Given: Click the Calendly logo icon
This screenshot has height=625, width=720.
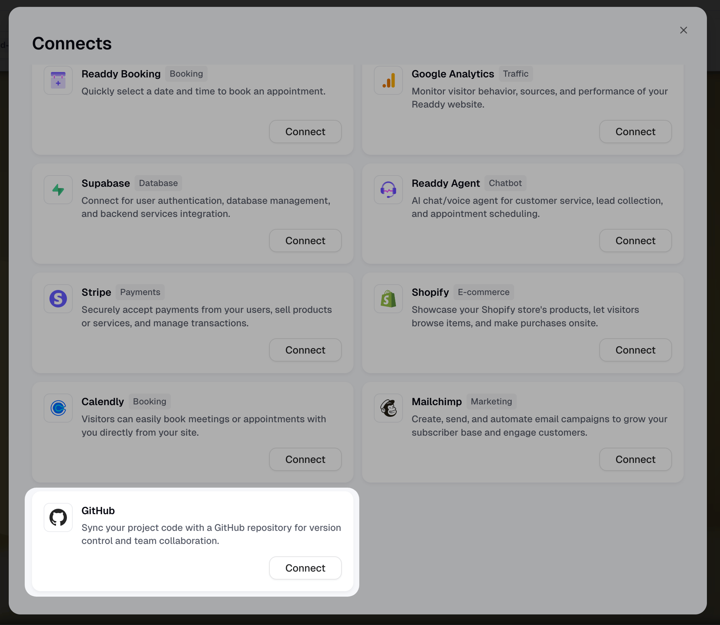Looking at the screenshot, I should tap(58, 408).
